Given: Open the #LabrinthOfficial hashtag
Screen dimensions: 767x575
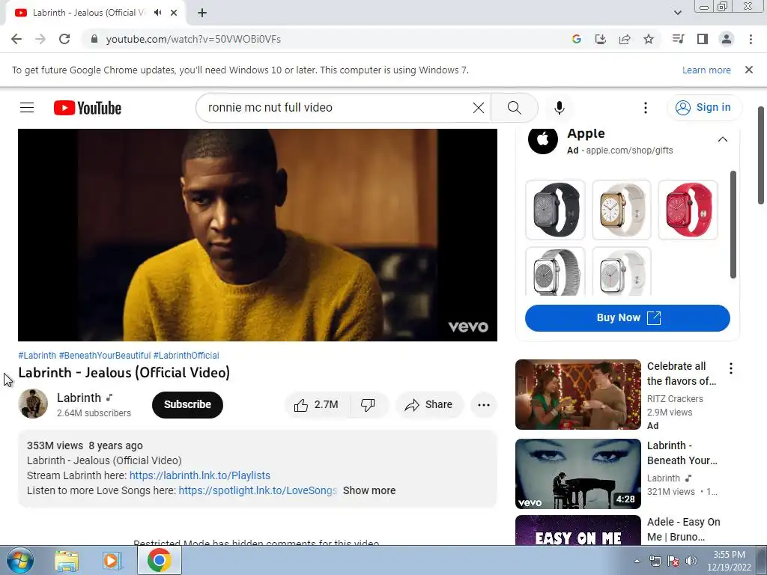Looking at the screenshot, I should (x=187, y=356).
